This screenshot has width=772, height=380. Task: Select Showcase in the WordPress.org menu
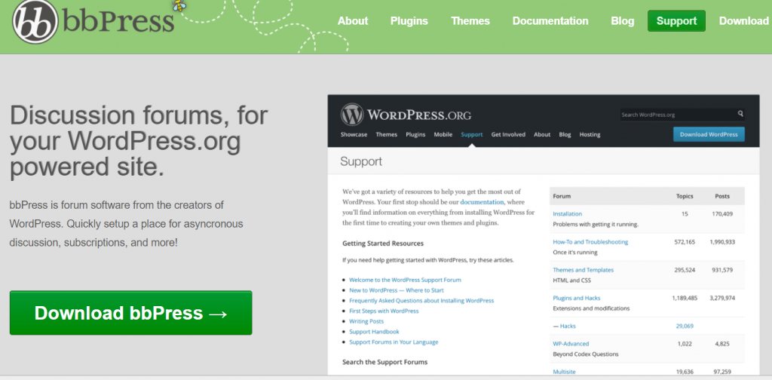click(x=354, y=134)
